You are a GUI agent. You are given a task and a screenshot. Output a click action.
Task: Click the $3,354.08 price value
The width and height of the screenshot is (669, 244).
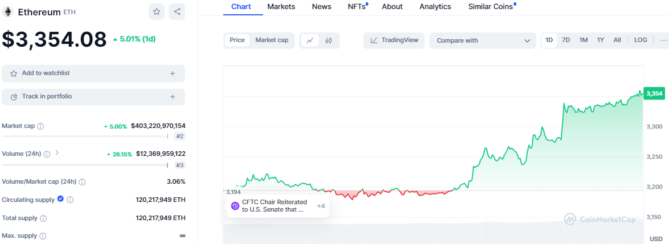[54, 39]
